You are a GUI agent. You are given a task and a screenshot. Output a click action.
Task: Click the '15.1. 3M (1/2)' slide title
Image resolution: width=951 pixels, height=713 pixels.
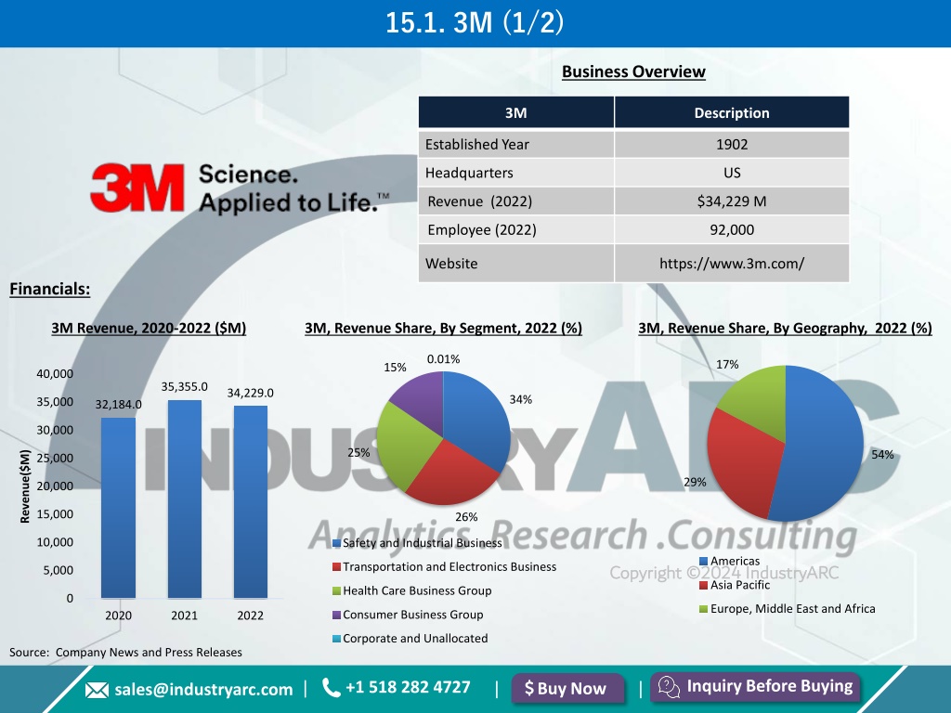click(475, 23)
